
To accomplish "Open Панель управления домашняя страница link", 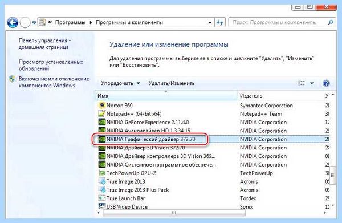I will (x=44, y=44).
